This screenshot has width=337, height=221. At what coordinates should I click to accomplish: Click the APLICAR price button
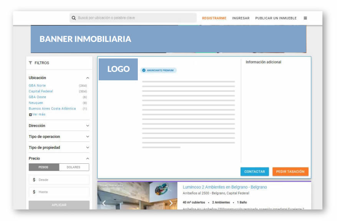(x=59, y=205)
